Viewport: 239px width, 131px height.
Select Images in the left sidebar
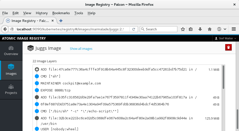pos(11,70)
